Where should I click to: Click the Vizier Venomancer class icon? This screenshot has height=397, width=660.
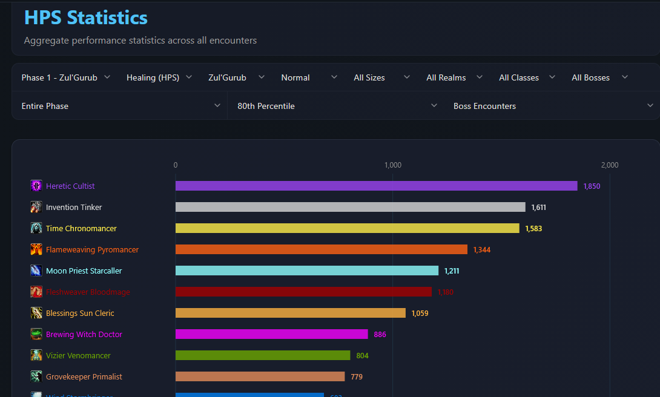(x=36, y=355)
